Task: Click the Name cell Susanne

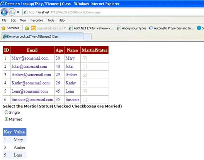Action: tap(72, 99)
